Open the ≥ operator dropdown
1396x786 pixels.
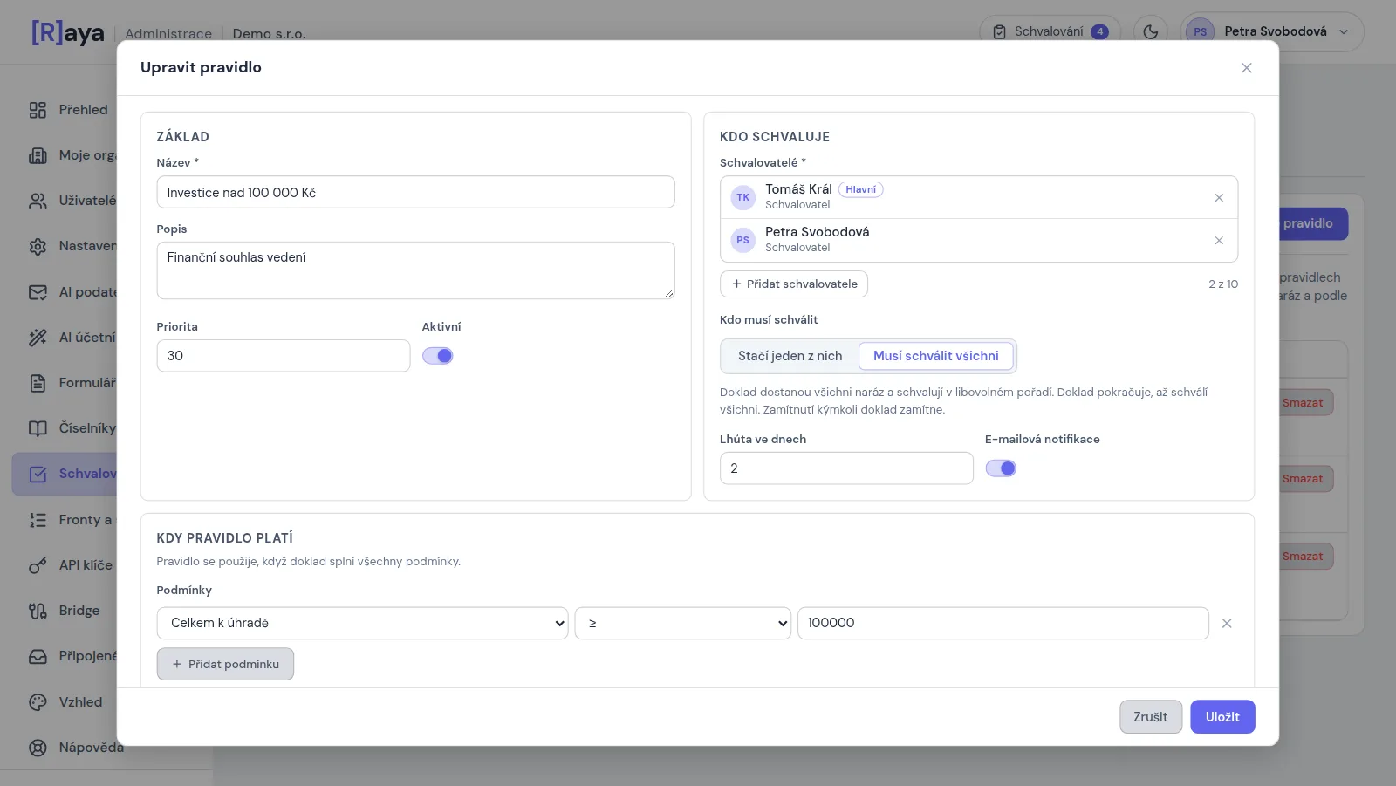[683, 624]
